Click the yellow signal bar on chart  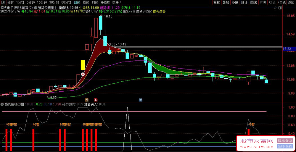tap(83, 65)
